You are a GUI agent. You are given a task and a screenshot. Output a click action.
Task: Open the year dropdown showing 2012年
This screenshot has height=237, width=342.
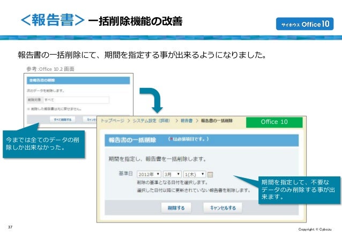(149, 174)
